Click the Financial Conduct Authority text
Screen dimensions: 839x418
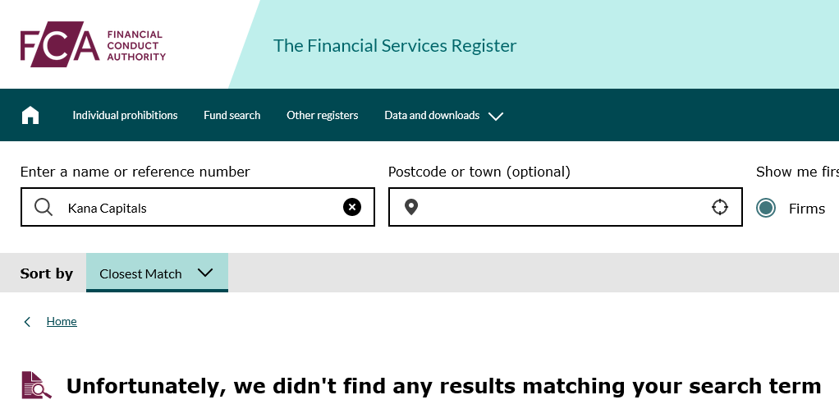(136, 46)
